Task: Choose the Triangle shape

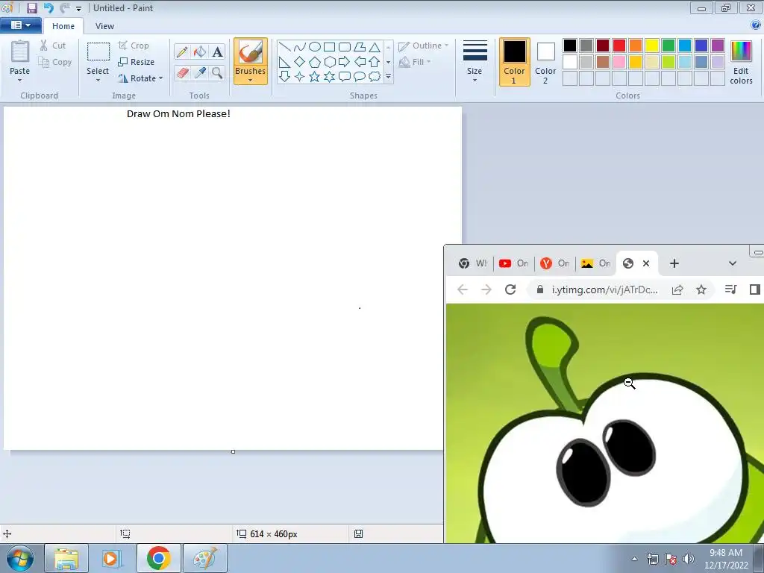Action: tap(375, 47)
